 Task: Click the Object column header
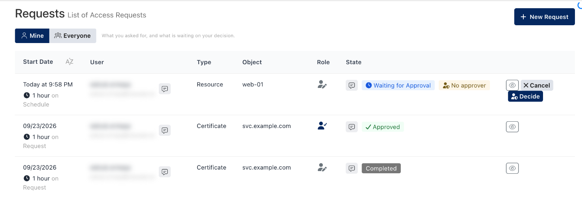(x=252, y=62)
